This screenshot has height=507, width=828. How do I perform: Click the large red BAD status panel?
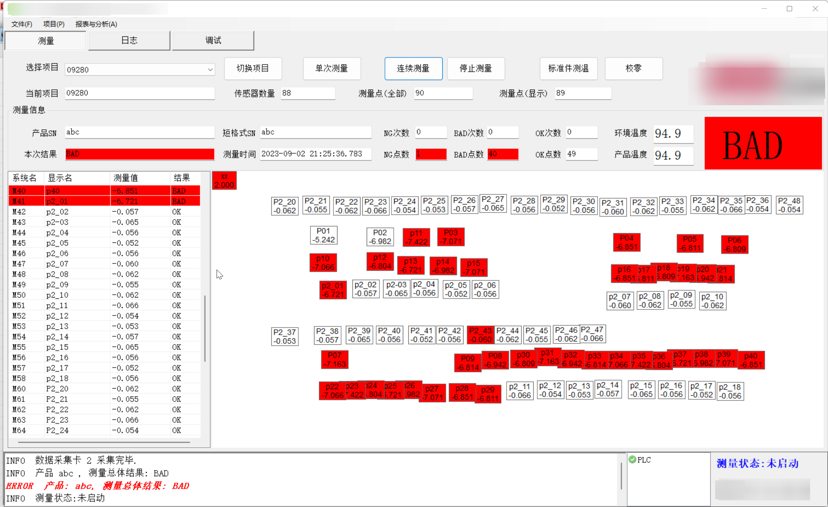coord(763,143)
